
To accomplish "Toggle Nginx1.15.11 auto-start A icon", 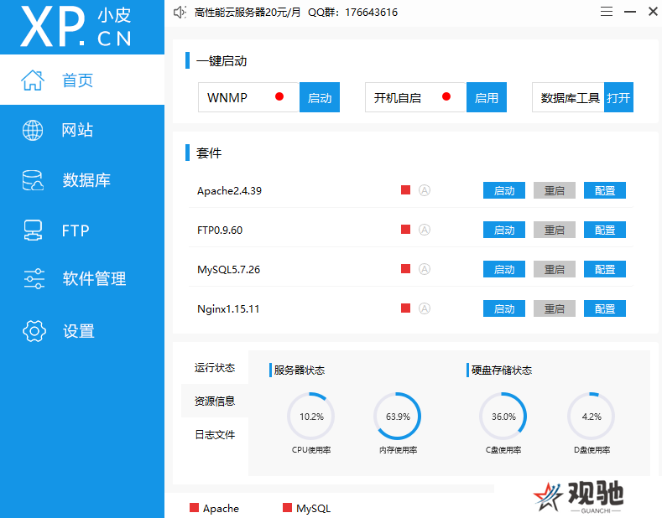I will coord(425,308).
